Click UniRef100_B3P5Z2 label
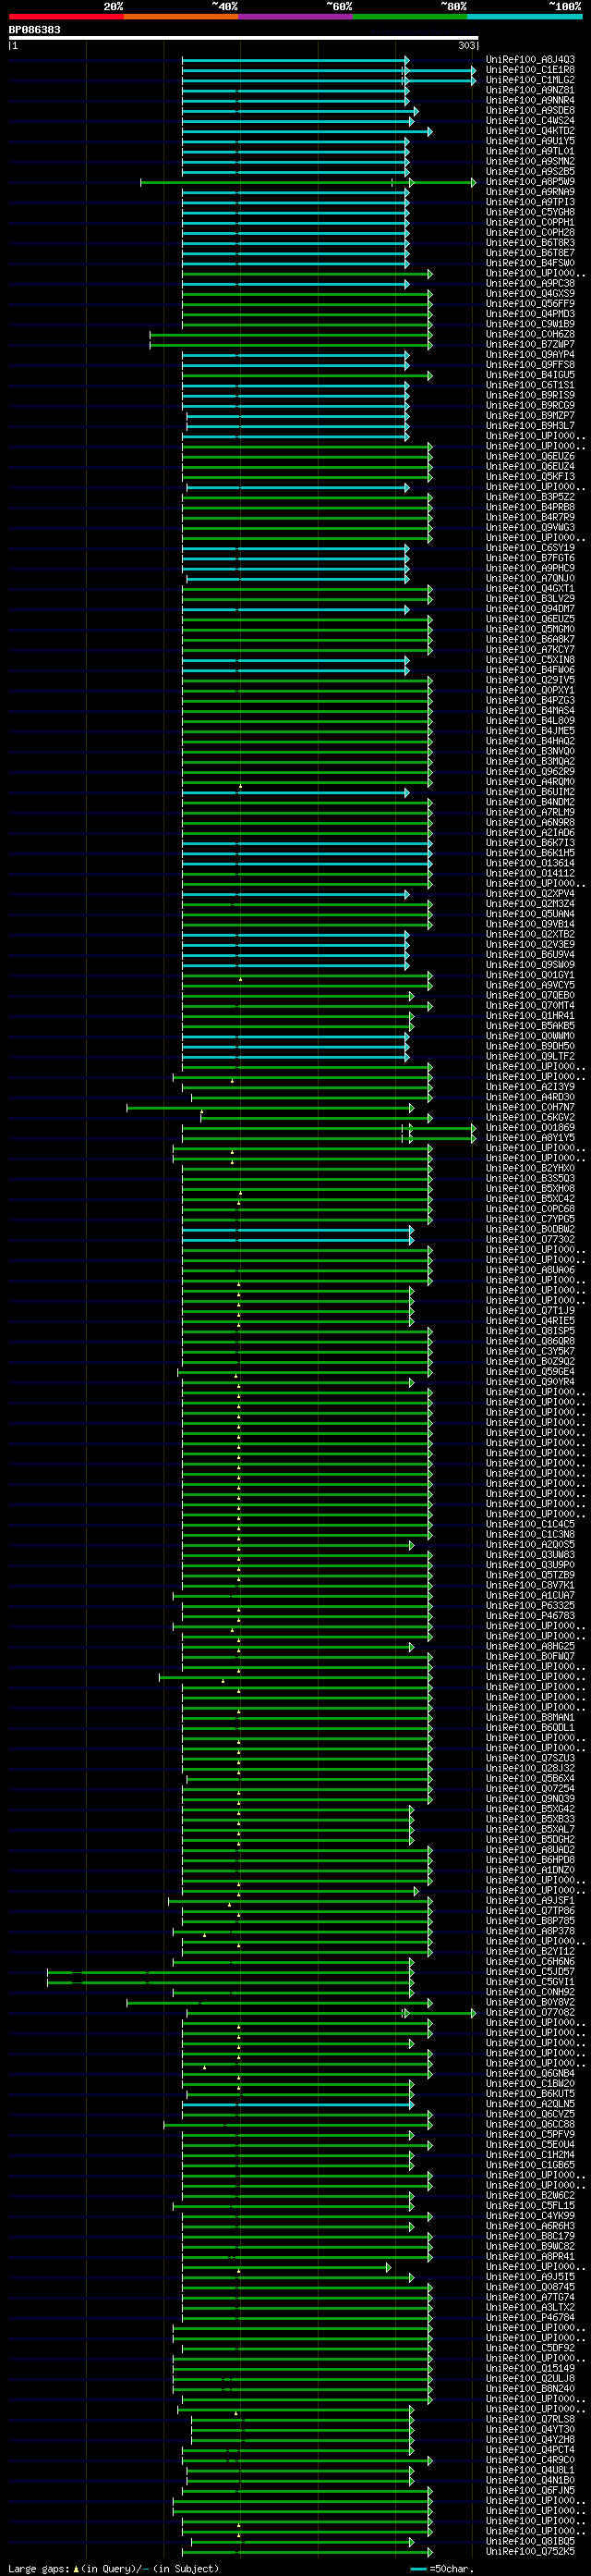The height and width of the screenshot is (2576, 591). coord(530,497)
